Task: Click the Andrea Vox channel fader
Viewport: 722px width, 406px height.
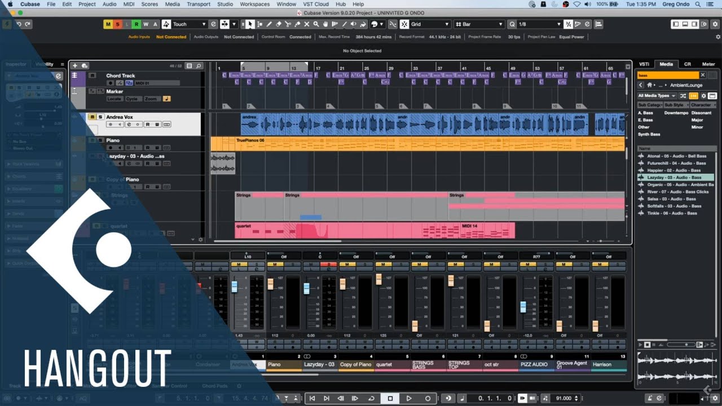Action: point(234,286)
